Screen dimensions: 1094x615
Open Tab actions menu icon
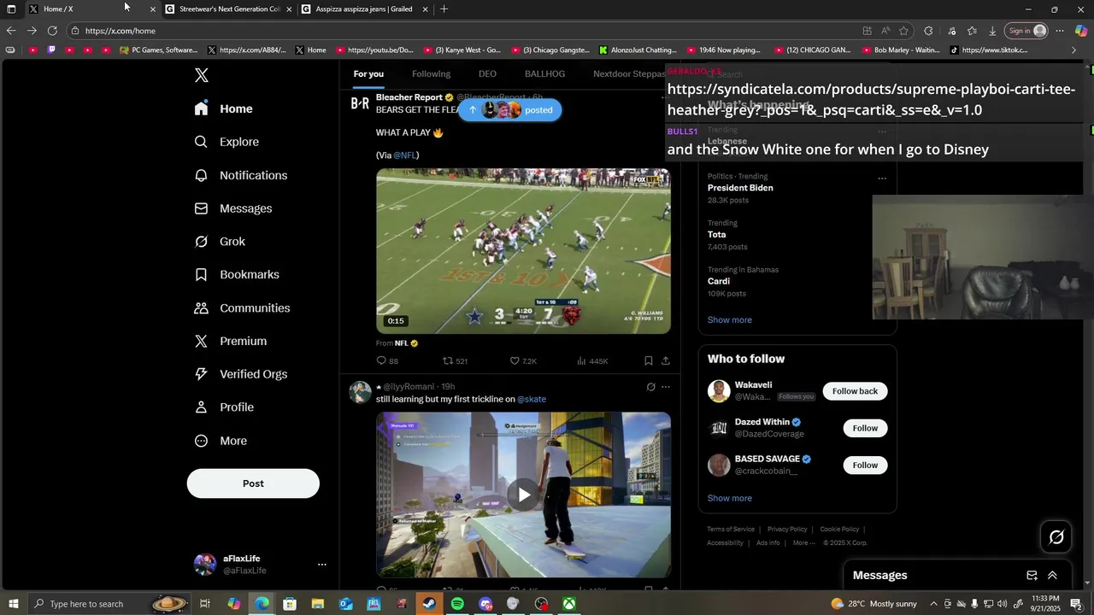(x=11, y=9)
